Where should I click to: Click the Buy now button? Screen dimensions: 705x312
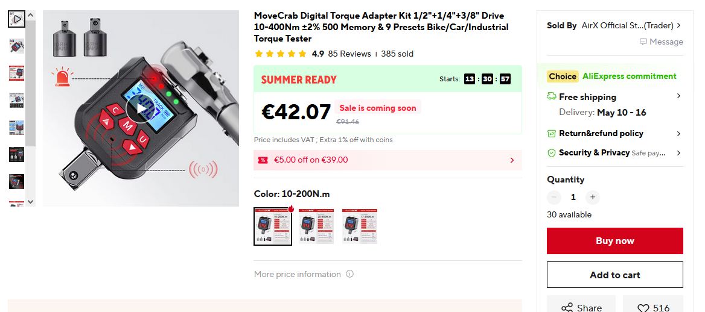point(614,240)
